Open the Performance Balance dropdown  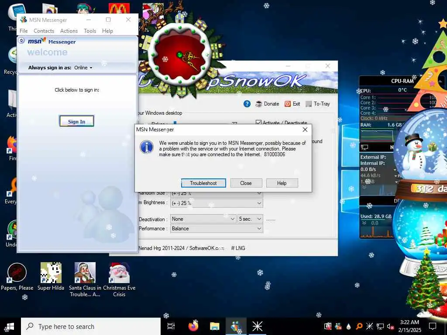pos(217,229)
